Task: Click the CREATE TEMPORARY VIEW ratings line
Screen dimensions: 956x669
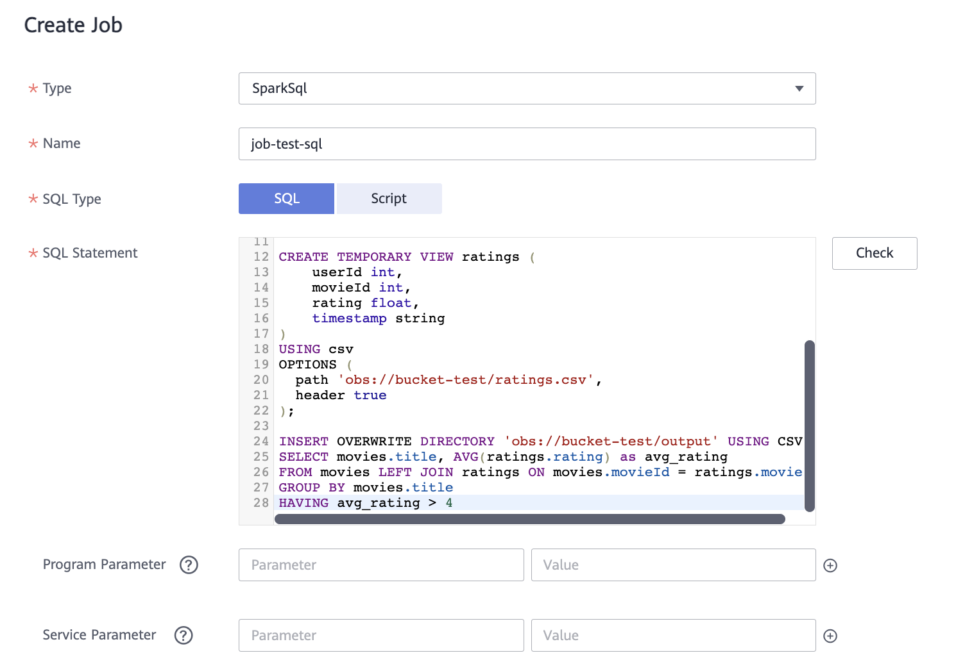Action: coord(398,257)
